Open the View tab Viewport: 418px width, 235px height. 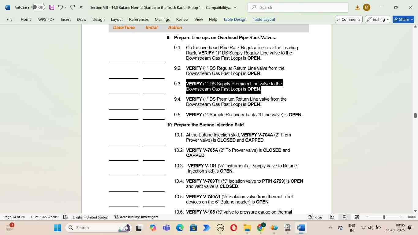click(199, 19)
